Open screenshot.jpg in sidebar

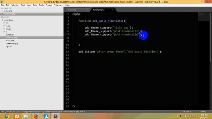[12, 44]
